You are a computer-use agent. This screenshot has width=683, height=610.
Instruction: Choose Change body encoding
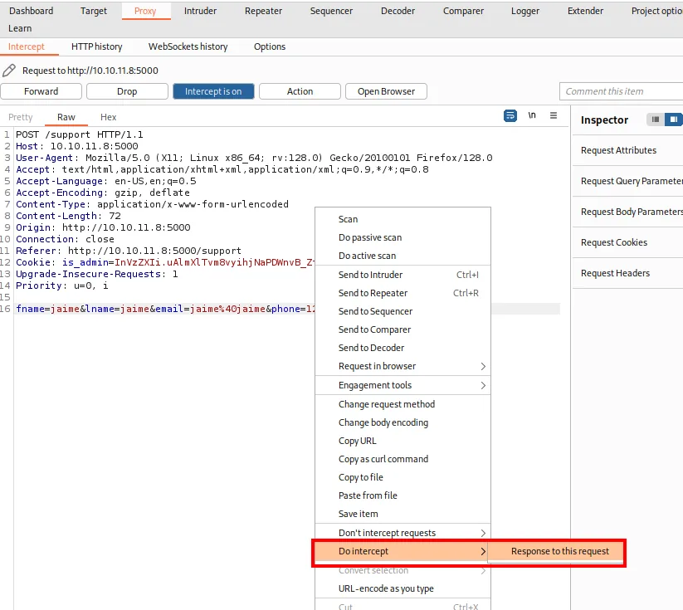(x=402, y=422)
